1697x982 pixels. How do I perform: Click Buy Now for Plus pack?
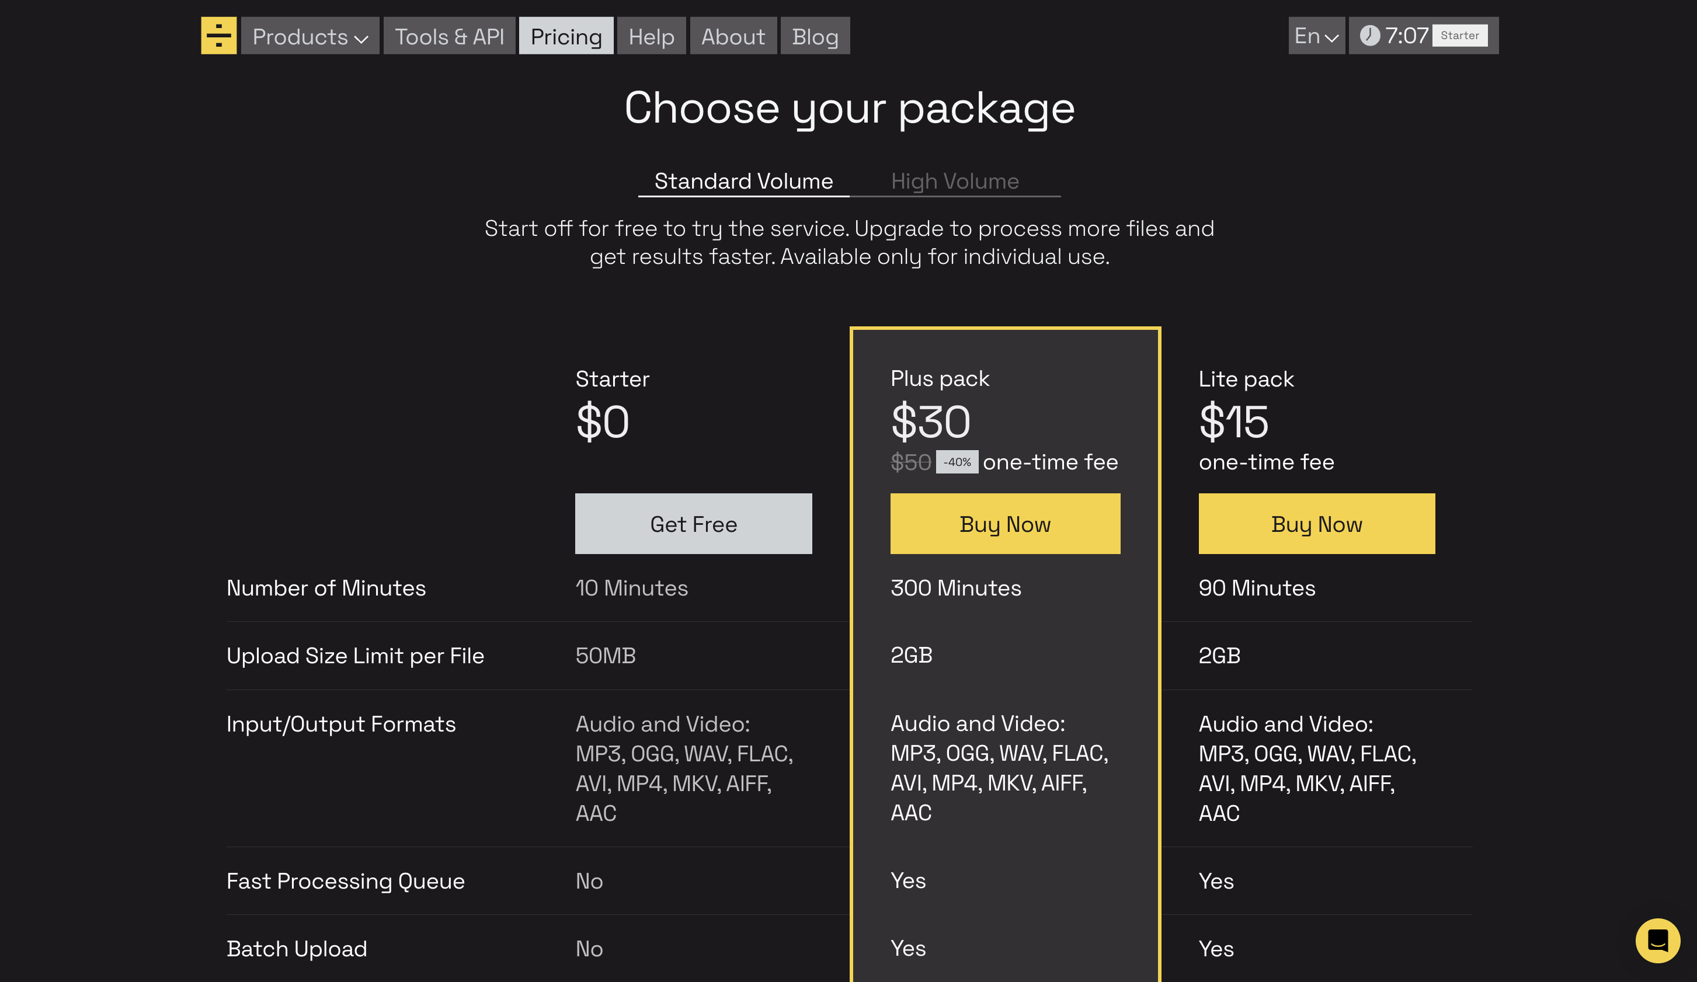1005,523
